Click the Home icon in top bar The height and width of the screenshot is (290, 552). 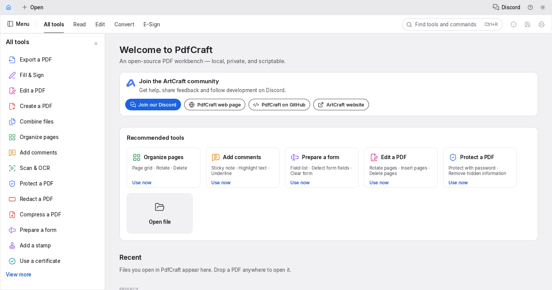[x=9, y=7]
